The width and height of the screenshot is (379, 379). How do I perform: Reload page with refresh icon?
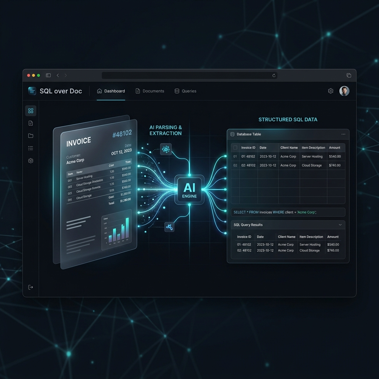[x=274, y=76]
